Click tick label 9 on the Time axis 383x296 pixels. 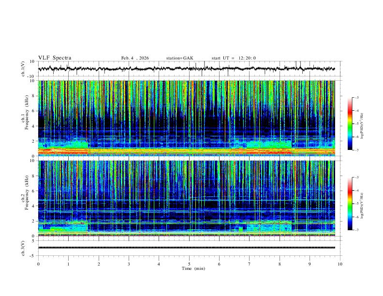[309, 264]
